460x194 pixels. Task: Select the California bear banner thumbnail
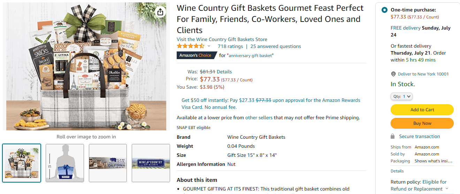point(108,163)
